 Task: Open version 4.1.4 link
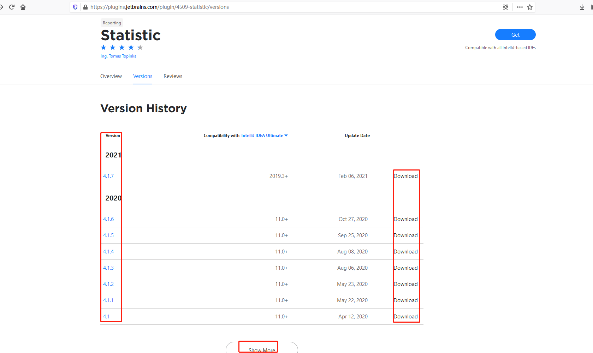pyautogui.click(x=108, y=252)
